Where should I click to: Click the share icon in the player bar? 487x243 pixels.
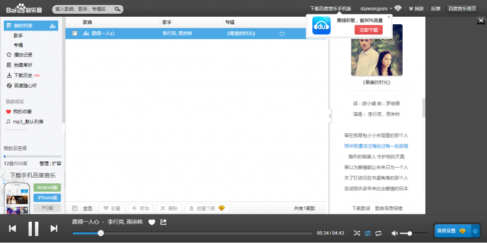click(x=164, y=222)
